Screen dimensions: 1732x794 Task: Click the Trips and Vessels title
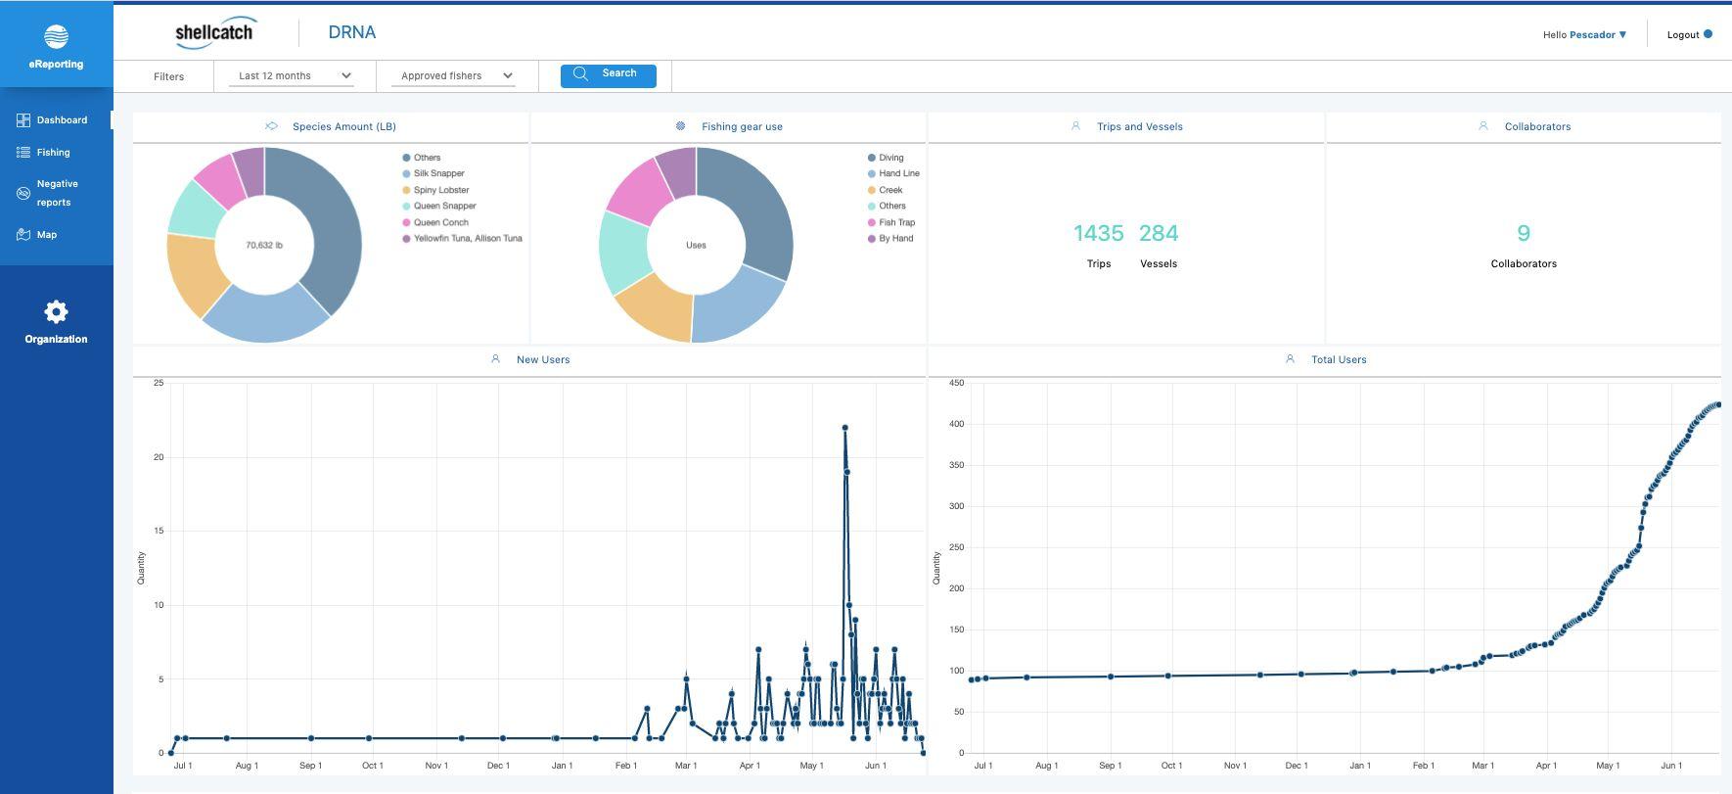1140,126
